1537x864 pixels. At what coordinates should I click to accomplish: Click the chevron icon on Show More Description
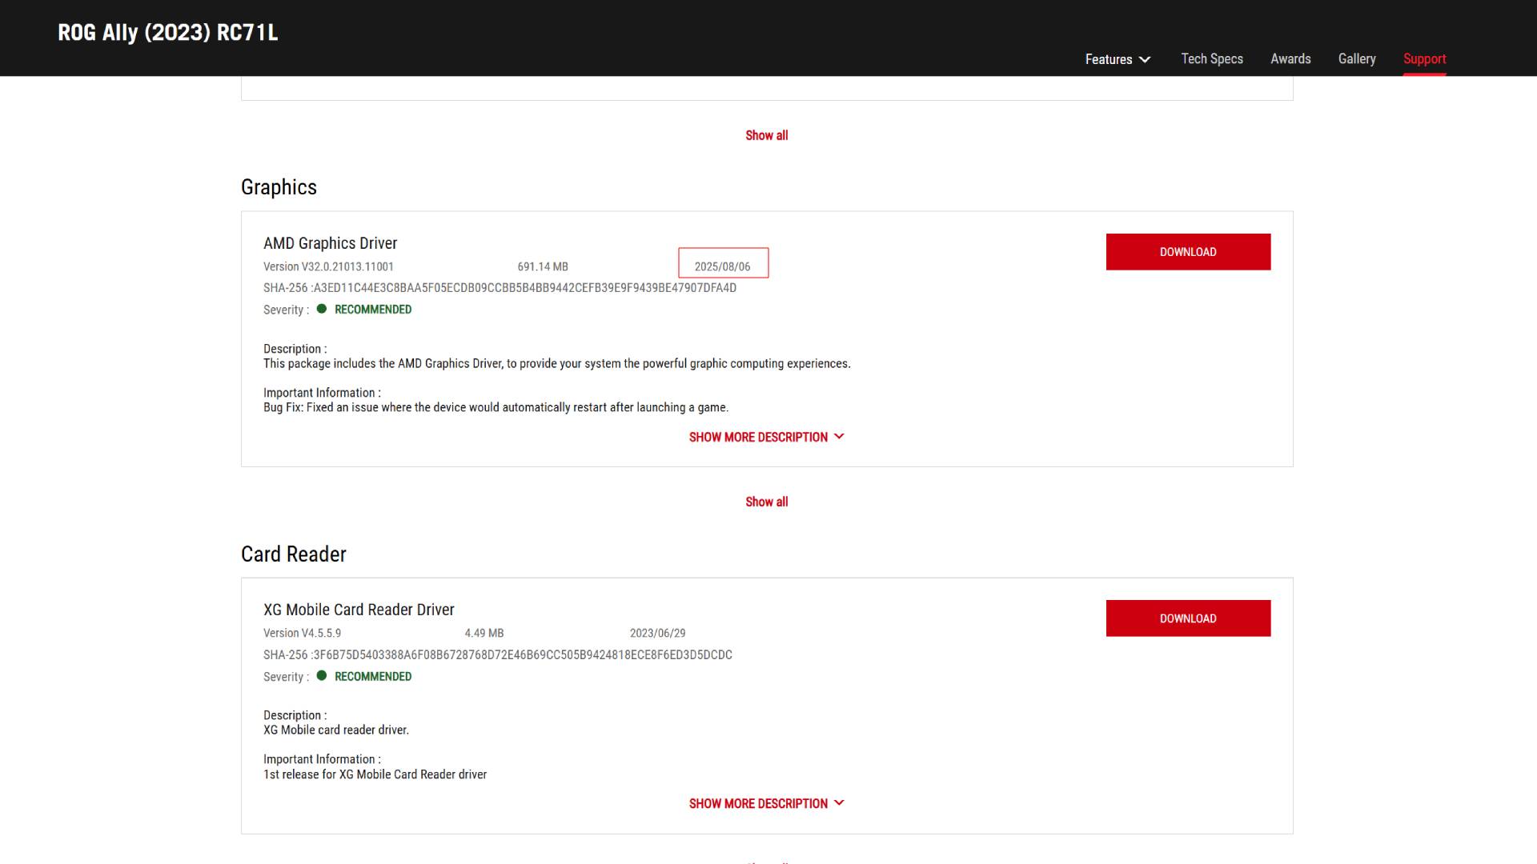coord(839,436)
